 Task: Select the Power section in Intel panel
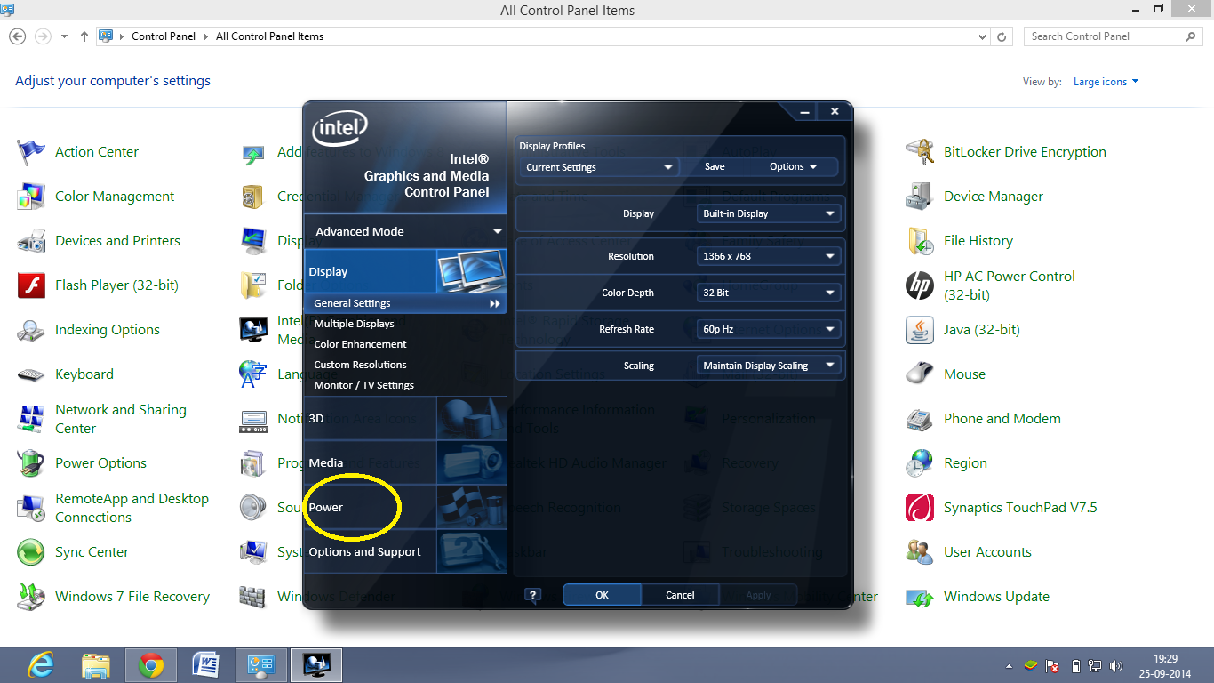[x=405, y=507]
